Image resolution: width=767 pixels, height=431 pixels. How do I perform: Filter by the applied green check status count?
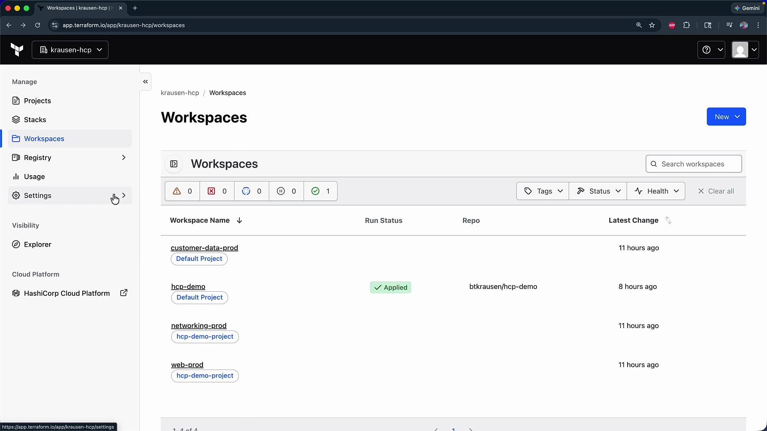point(320,191)
